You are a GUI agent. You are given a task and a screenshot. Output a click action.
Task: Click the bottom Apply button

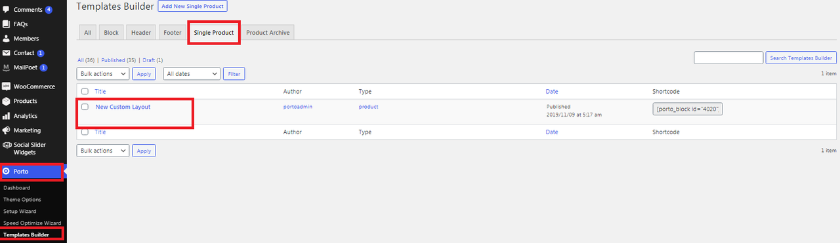coord(144,151)
